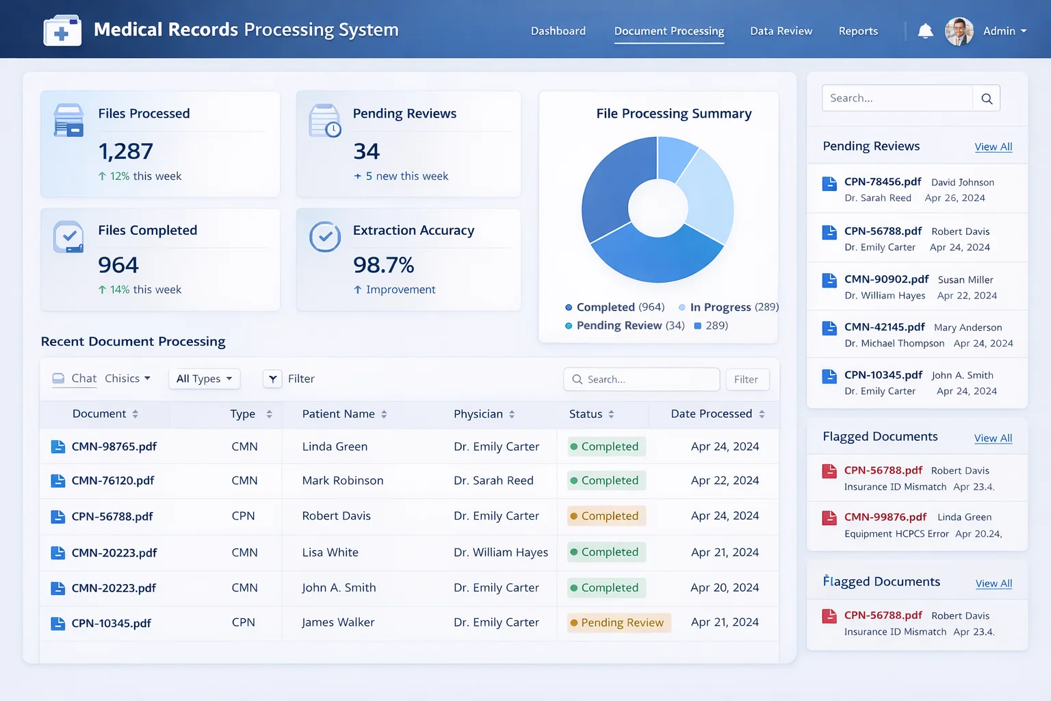Click the admin profile avatar

click(959, 31)
